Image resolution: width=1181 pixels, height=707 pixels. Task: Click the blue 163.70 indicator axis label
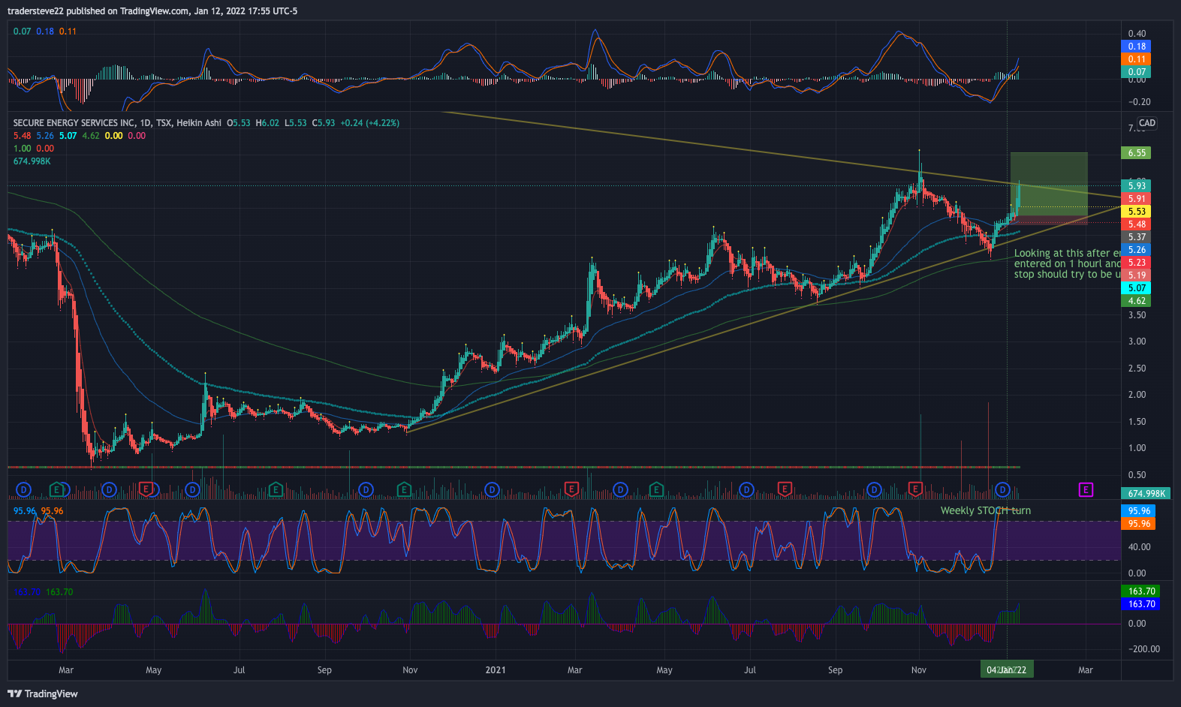(1140, 604)
